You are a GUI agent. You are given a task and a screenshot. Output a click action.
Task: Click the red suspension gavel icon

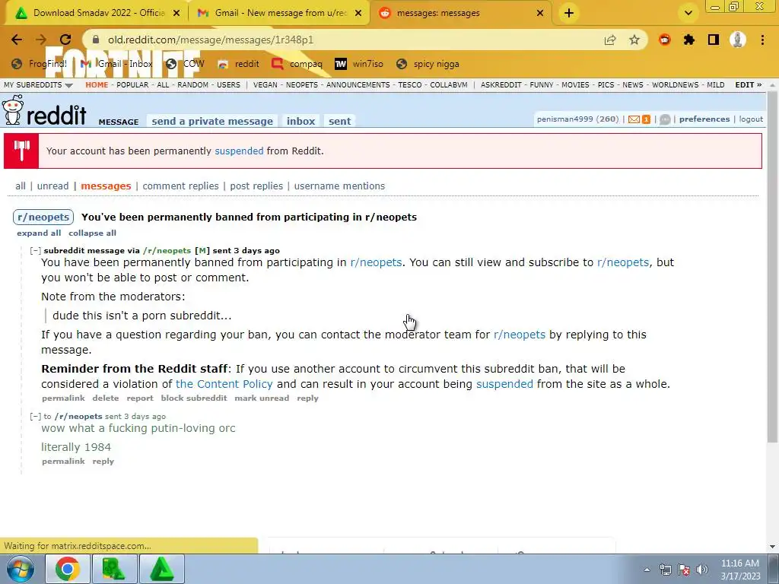(21, 151)
